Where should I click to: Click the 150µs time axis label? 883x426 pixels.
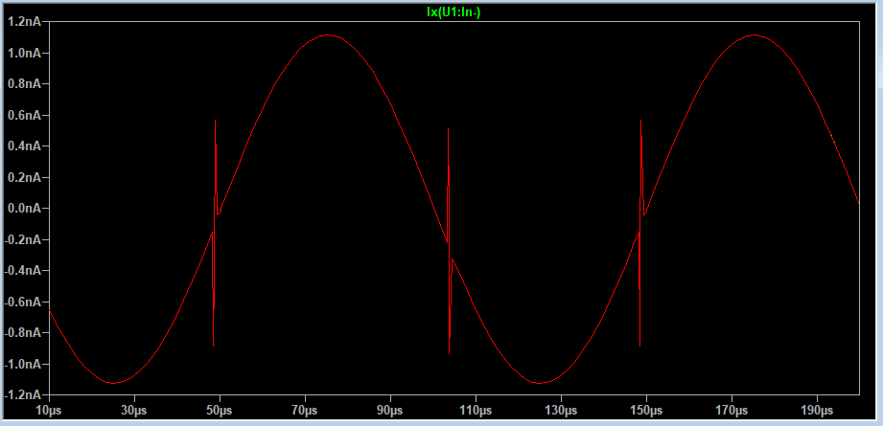click(x=646, y=412)
